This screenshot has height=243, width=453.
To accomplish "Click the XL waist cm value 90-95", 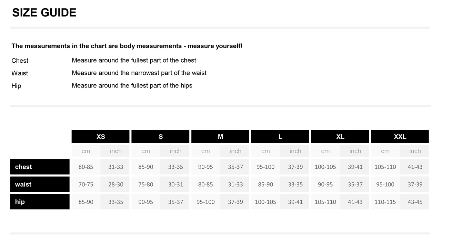I will (325, 184).
